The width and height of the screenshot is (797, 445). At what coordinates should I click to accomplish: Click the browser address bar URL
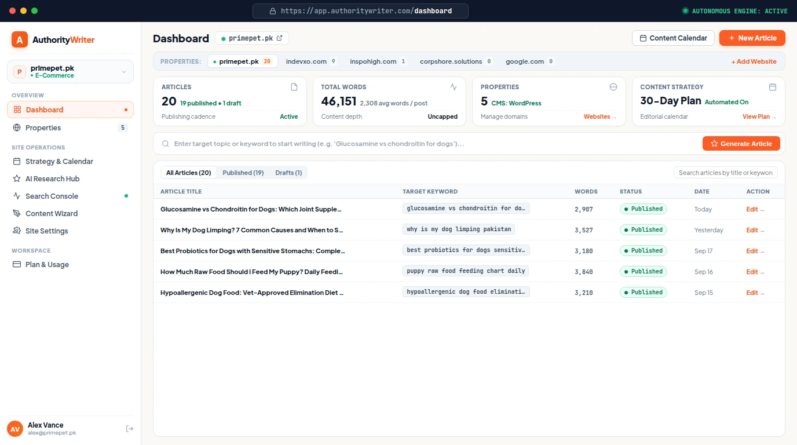click(360, 11)
